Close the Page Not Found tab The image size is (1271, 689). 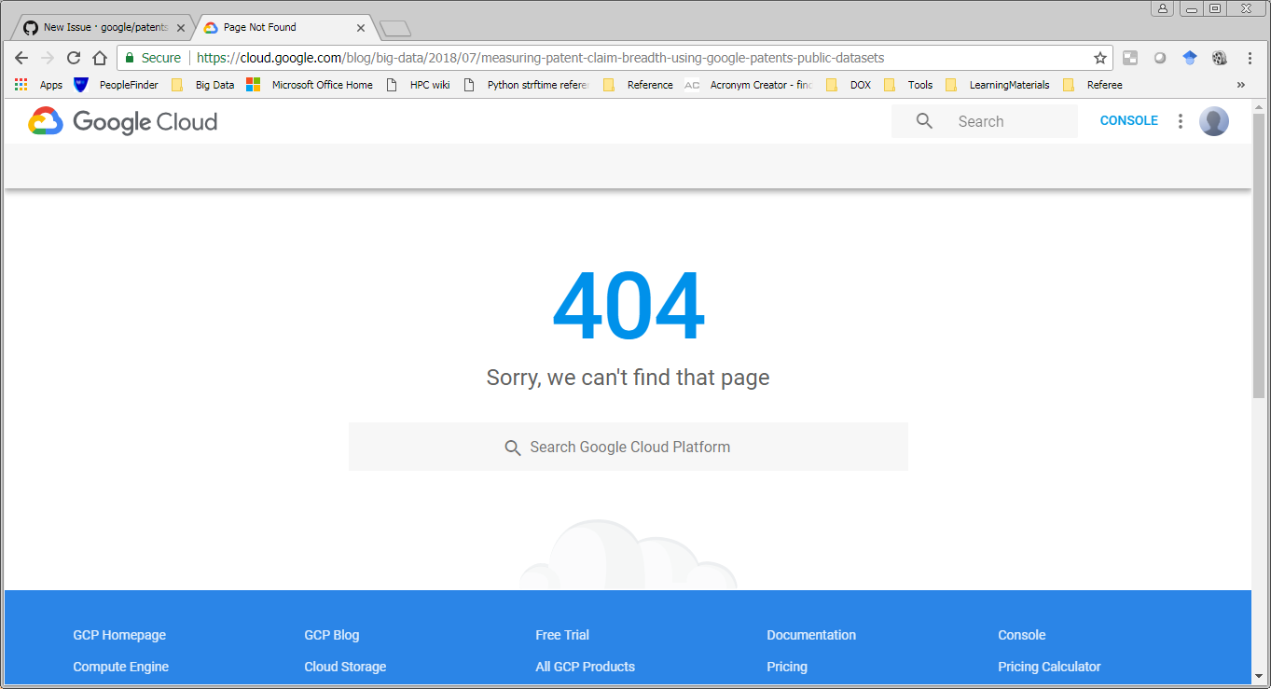(361, 28)
